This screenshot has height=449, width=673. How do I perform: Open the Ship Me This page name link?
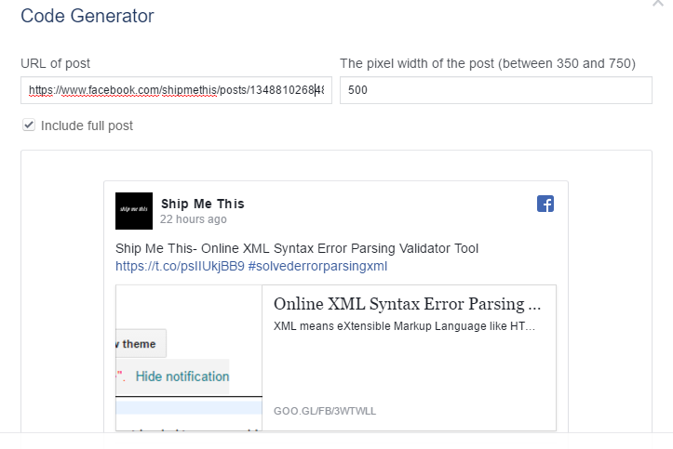[203, 204]
